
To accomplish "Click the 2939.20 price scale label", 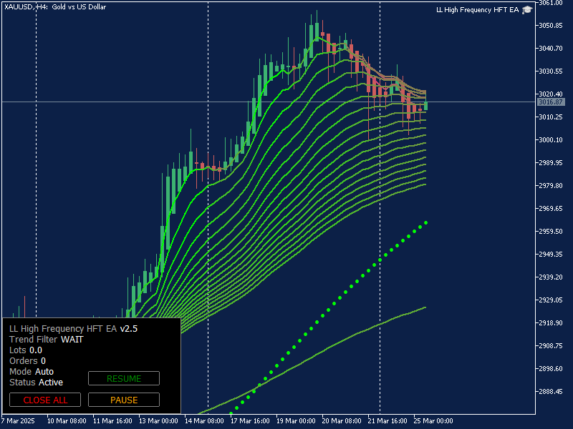I will (551, 277).
